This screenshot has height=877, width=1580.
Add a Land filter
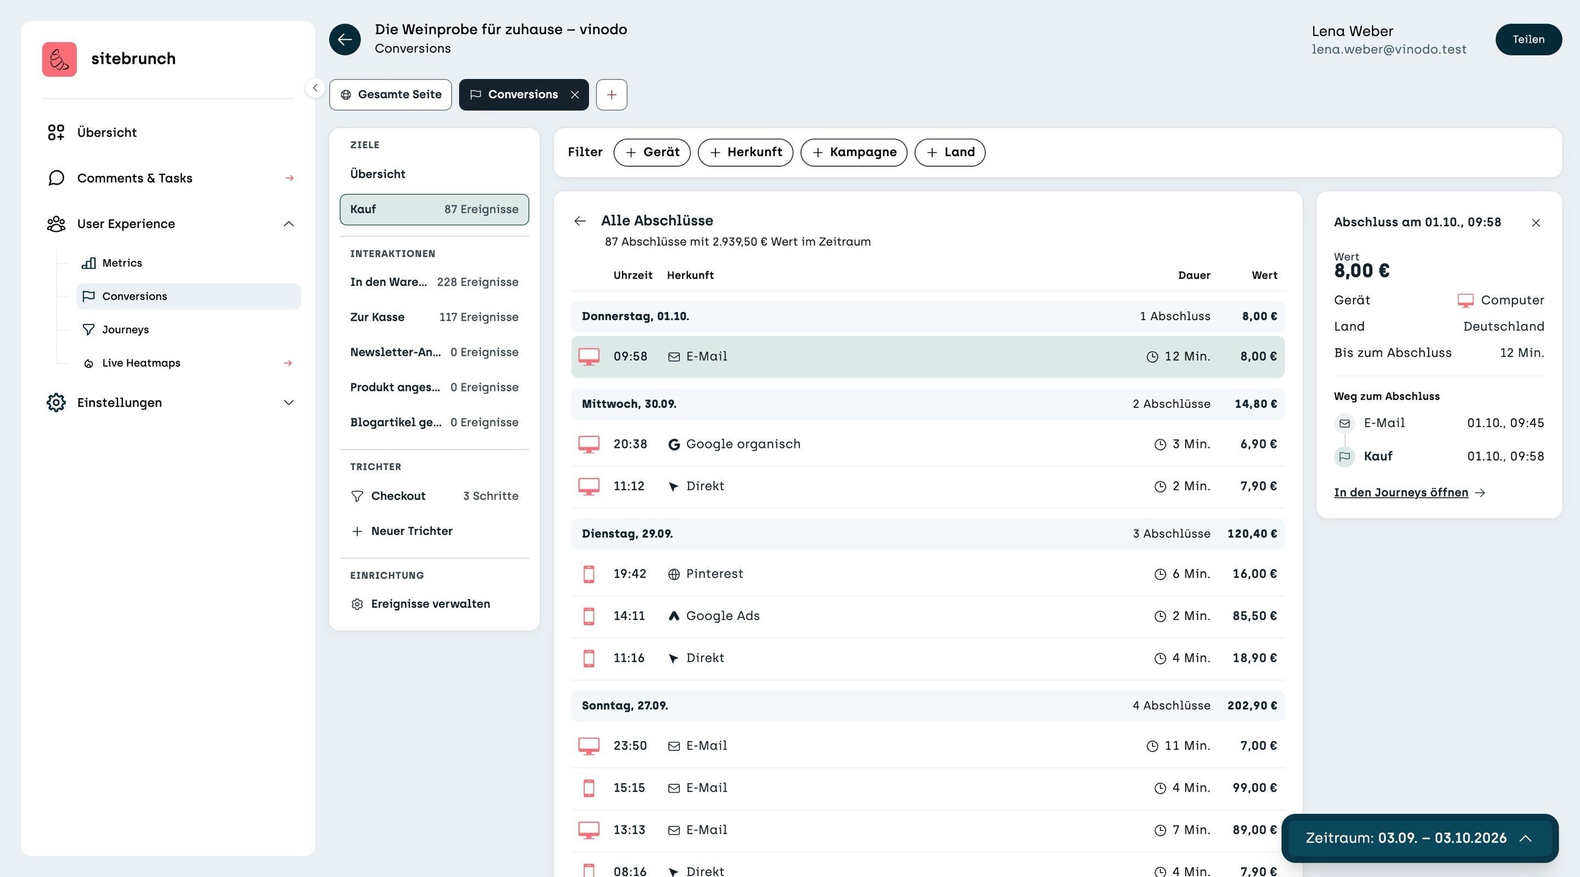[950, 152]
